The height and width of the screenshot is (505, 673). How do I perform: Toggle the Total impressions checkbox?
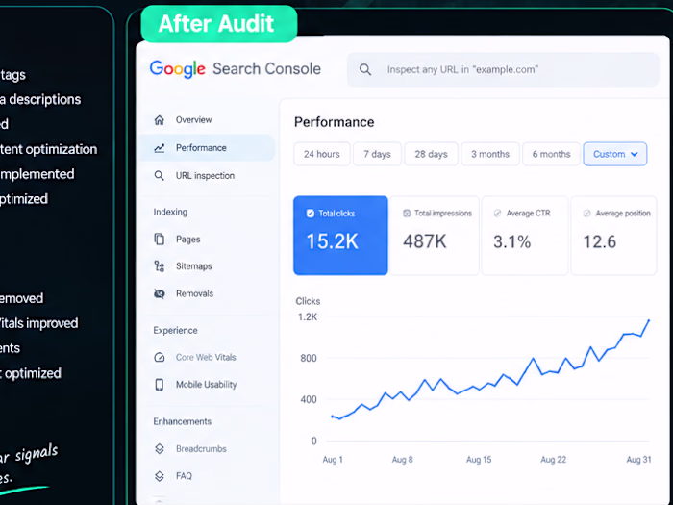[x=407, y=214]
